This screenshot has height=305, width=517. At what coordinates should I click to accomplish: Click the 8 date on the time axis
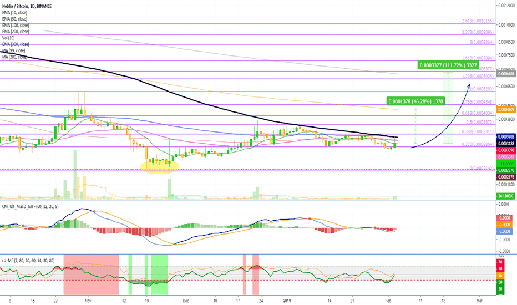[10, 301]
